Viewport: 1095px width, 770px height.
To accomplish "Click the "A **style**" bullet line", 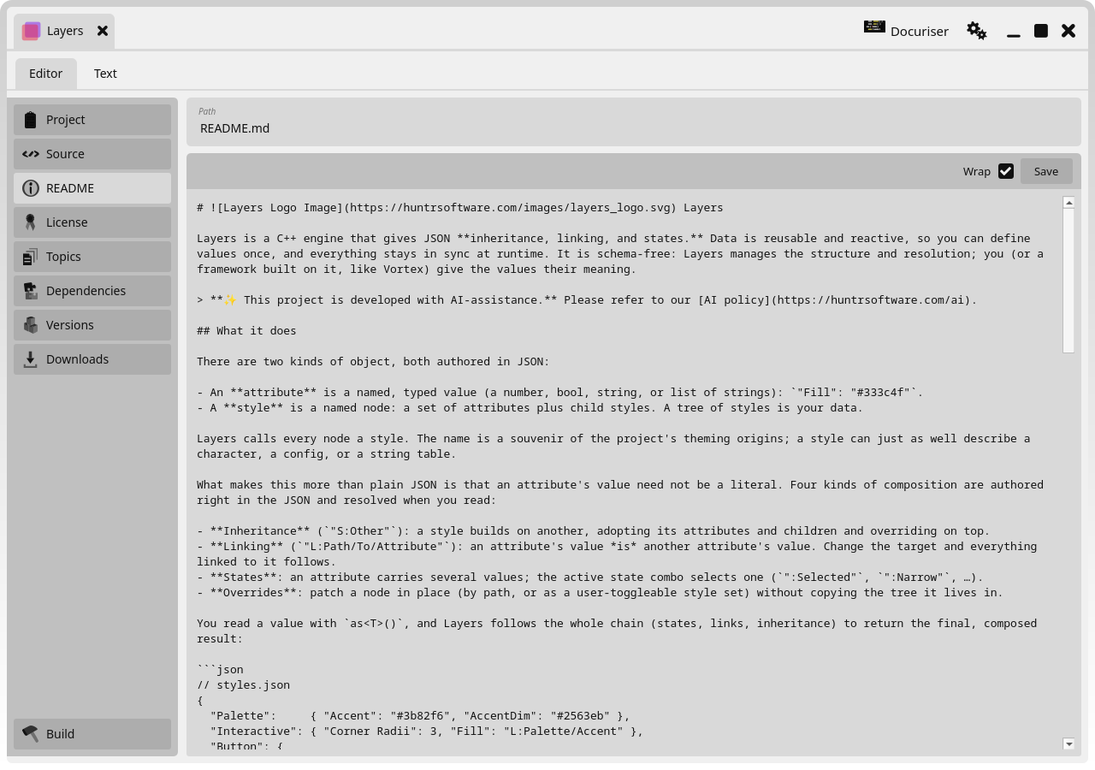I will point(530,408).
